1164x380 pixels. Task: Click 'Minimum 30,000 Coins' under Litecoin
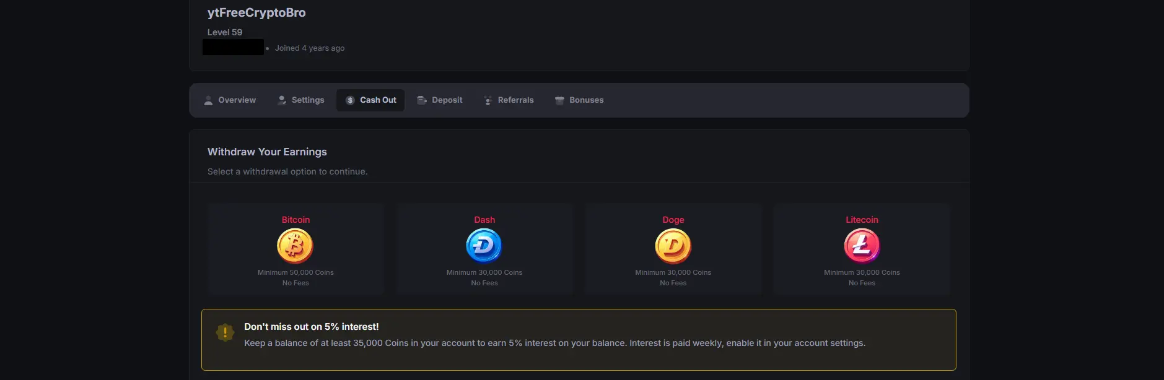pos(862,272)
